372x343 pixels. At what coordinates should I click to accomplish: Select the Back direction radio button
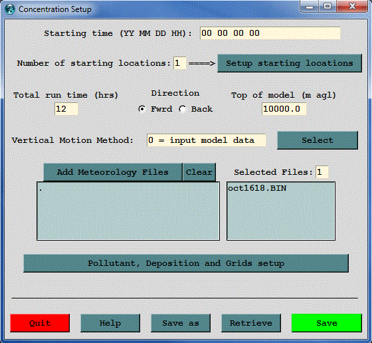(183, 109)
